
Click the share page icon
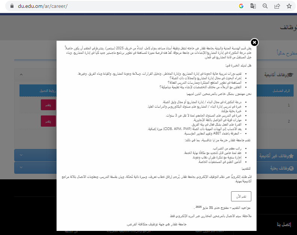click(277, 6)
